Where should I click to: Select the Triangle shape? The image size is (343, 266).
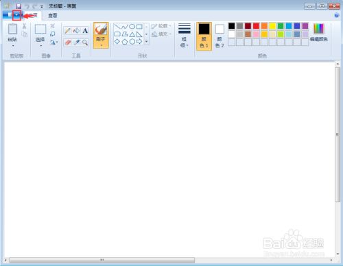[x=132, y=34]
